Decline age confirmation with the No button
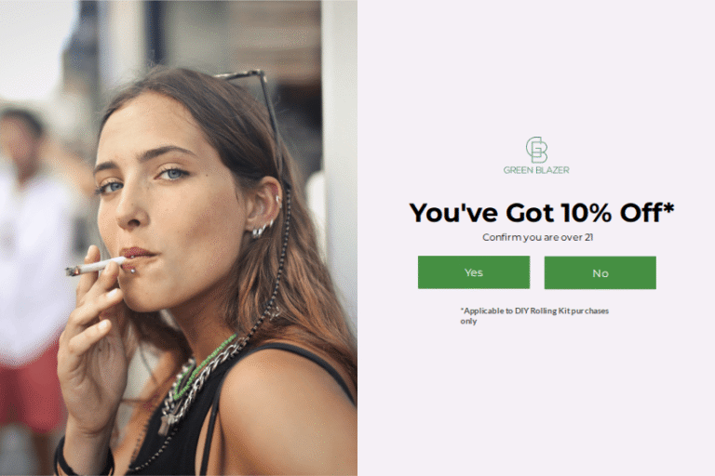This screenshot has width=715, height=476. coord(600,272)
